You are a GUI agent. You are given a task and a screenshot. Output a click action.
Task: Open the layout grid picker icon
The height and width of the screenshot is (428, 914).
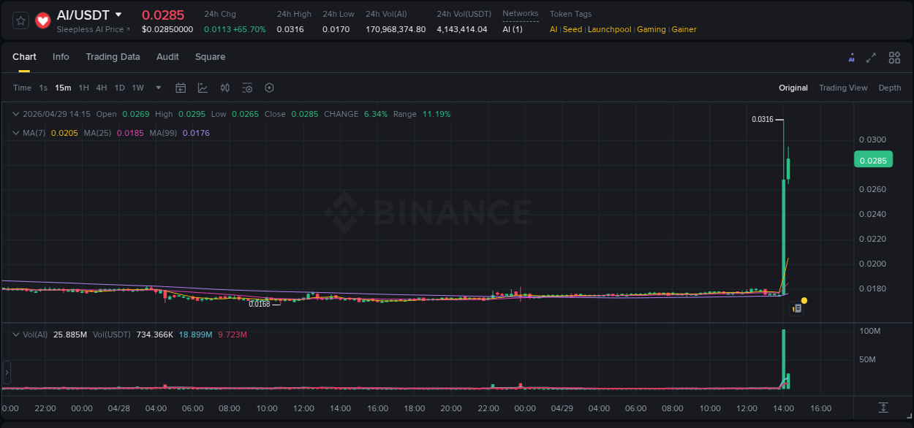click(894, 57)
